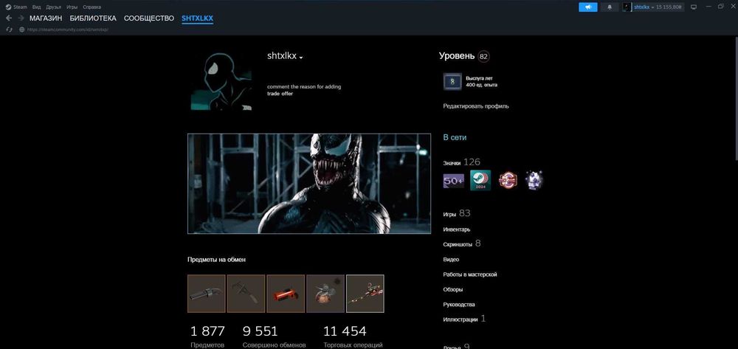The width and height of the screenshot is (738, 349).
Task: Open the Справка menu
Action: pyautogui.click(x=92, y=7)
